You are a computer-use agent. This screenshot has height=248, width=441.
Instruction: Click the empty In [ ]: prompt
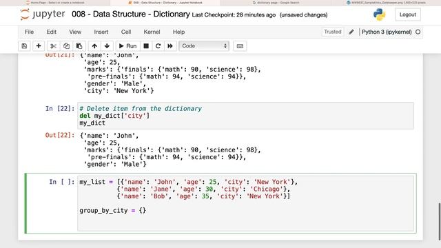62,182
